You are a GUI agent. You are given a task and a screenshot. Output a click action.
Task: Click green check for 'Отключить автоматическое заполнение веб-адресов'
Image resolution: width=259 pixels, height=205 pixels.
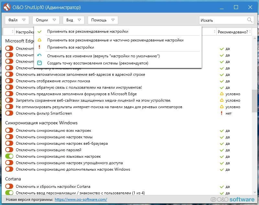click(x=222, y=75)
